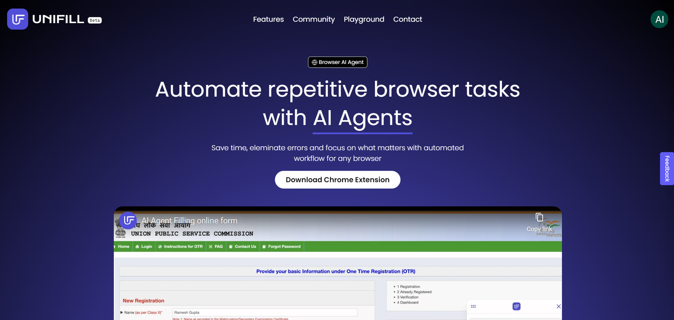Click the UNIFILL wordmark text
This screenshot has width=674, height=320.
point(58,19)
